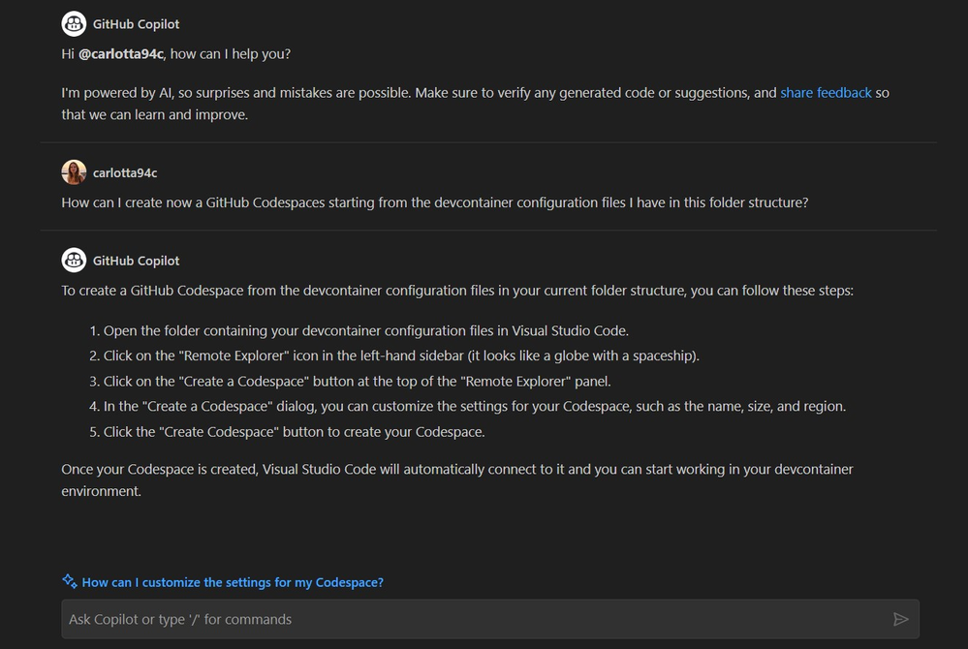The width and height of the screenshot is (968, 649).
Task: Click step 5 about Create Codespace button
Action: pos(287,432)
